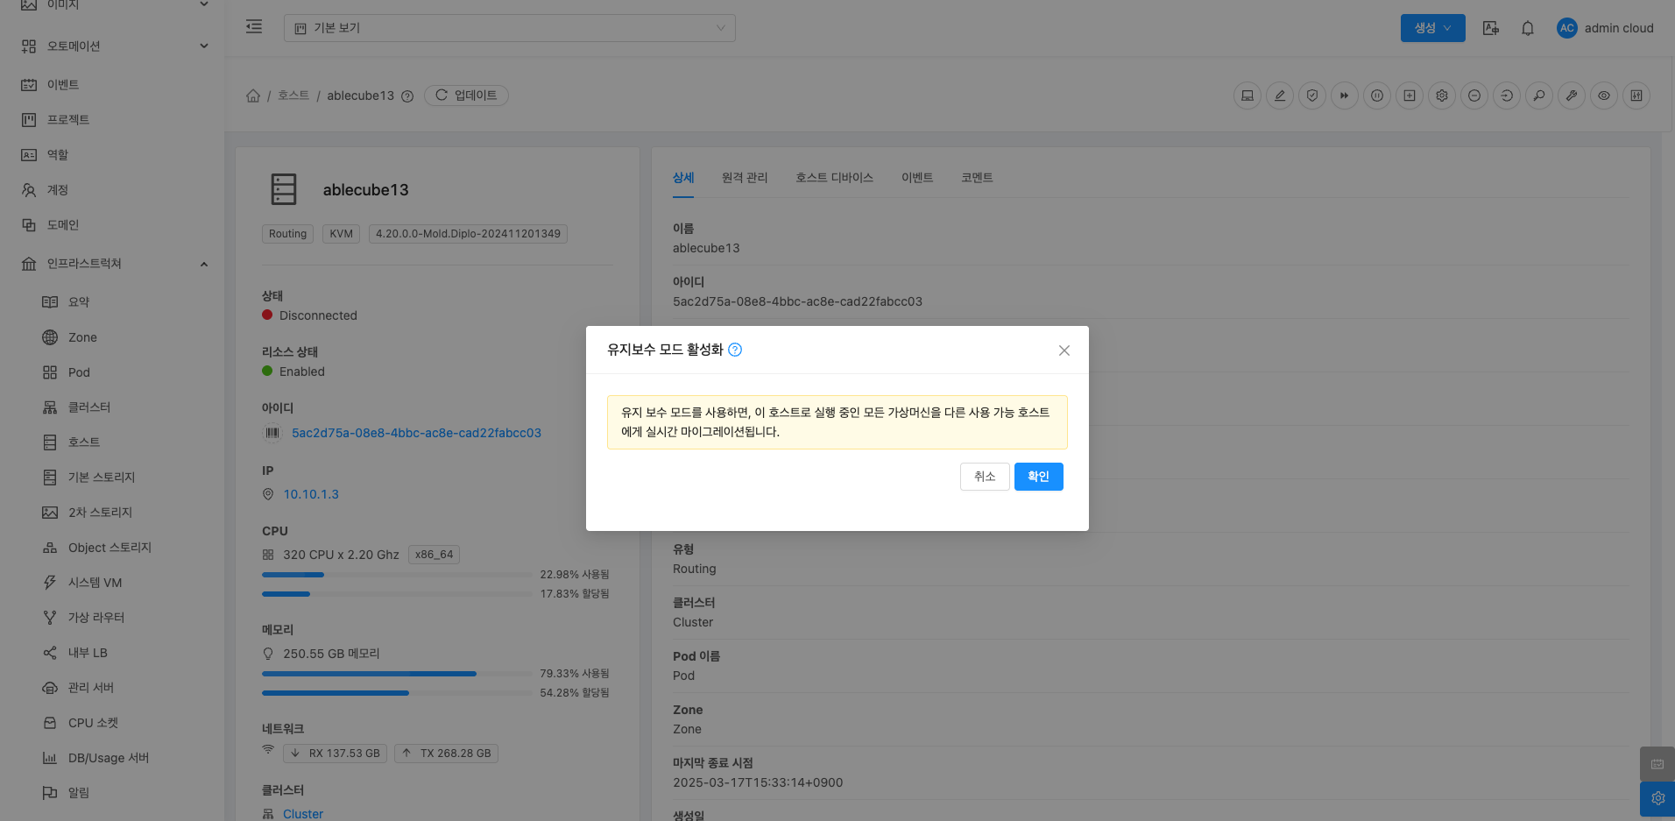Click the key icon in host toolbar
Viewport: 1675px width, 821px height.
[1539, 96]
